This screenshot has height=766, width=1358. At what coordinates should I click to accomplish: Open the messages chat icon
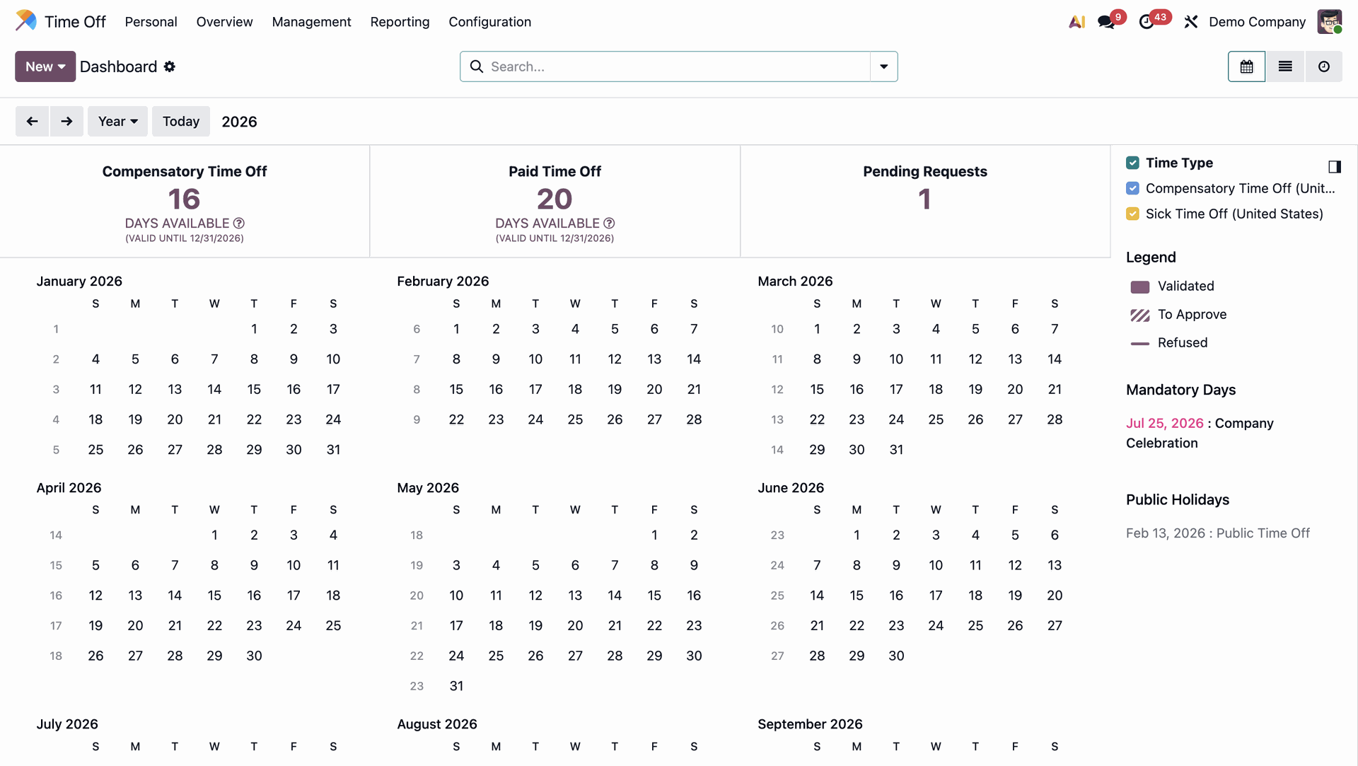pyautogui.click(x=1106, y=22)
